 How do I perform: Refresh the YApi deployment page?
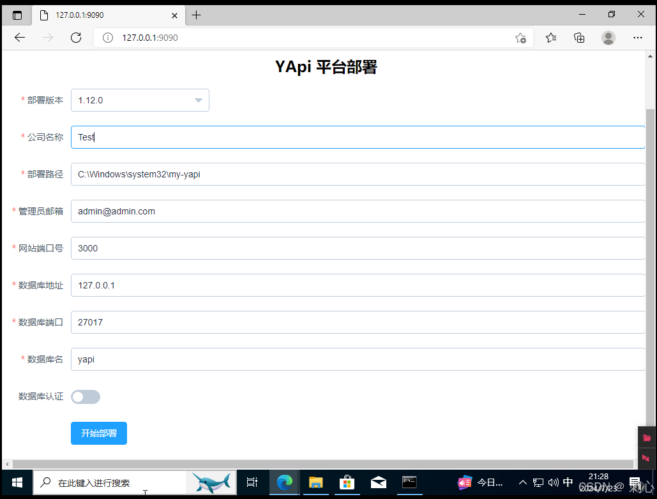click(x=75, y=38)
